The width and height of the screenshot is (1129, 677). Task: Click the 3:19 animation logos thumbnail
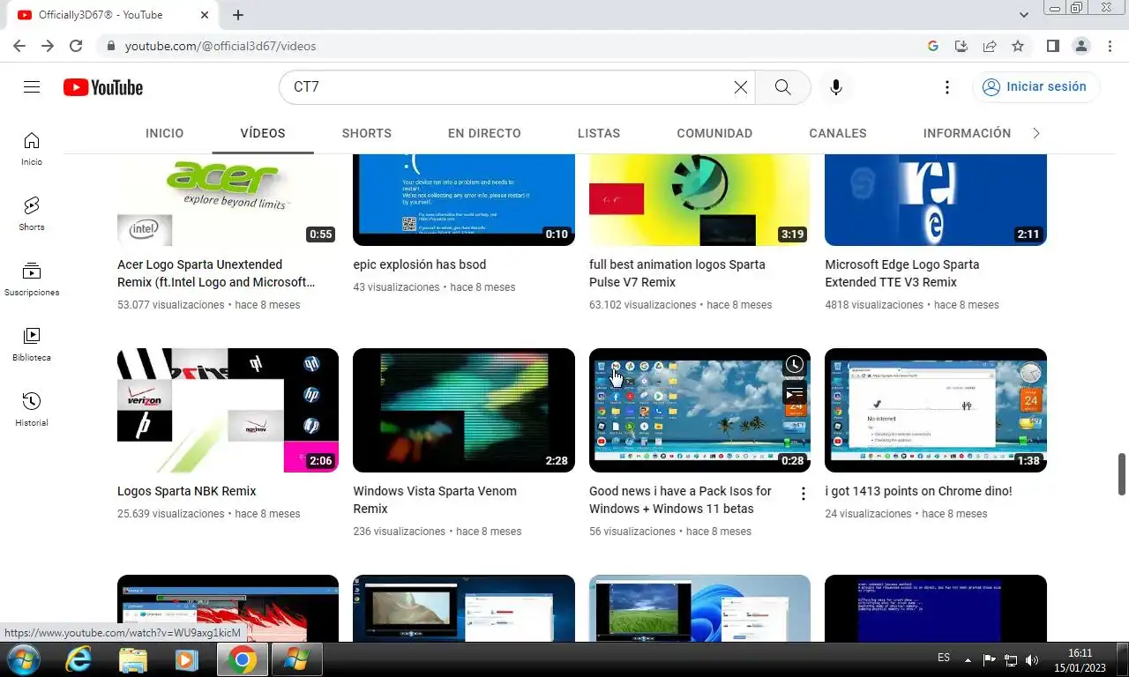699,200
